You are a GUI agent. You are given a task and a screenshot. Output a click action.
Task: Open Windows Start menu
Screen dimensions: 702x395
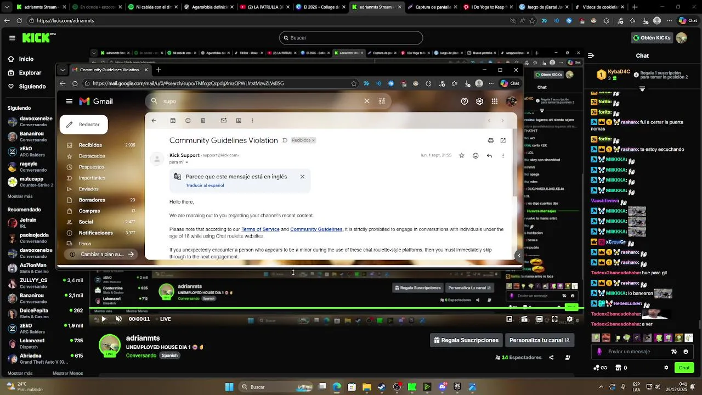click(x=229, y=387)
